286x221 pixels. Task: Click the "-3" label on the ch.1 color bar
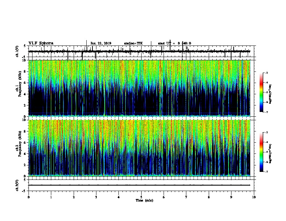point(266,73)
